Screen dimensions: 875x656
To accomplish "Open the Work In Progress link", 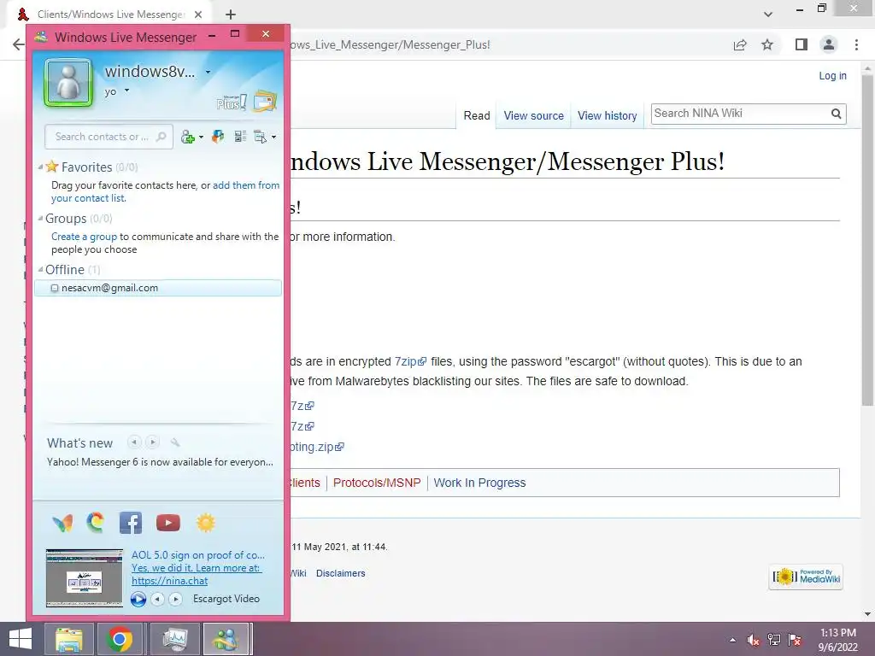I will 479,483.
